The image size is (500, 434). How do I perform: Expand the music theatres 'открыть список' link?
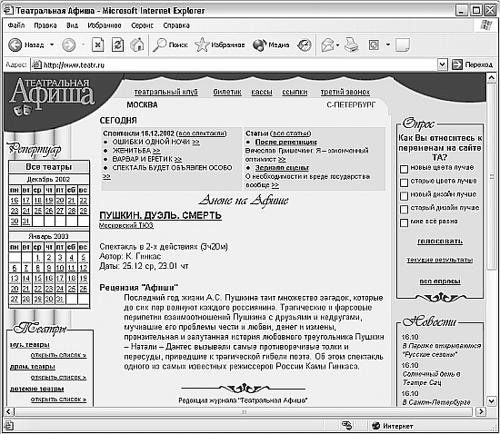point(58,355)
